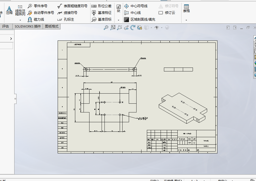Open the Hide/Show Items eye icon
The height and width of the screenshot is (181, 256).
[x=157, y=28]
